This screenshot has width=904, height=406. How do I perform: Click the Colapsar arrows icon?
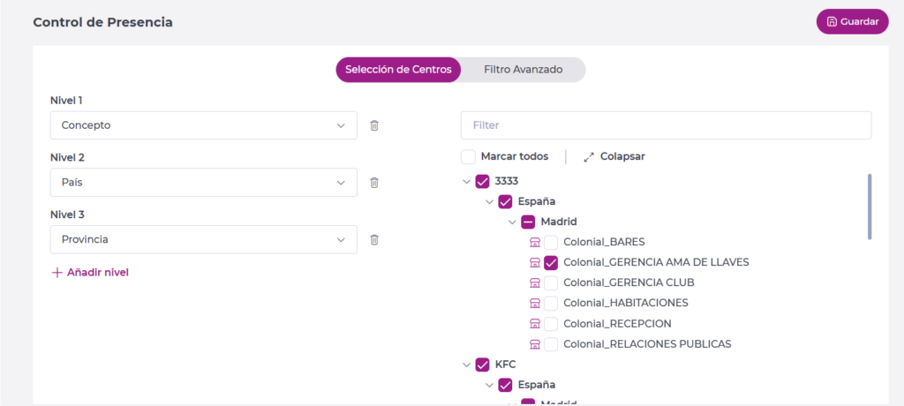coord(589,157)
